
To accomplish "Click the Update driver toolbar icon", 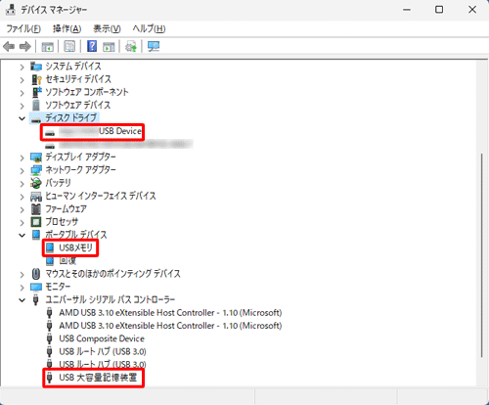I will [131, 47].
